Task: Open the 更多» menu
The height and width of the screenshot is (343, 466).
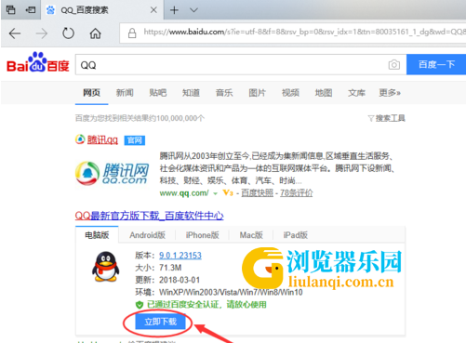Action: point(390,93)
